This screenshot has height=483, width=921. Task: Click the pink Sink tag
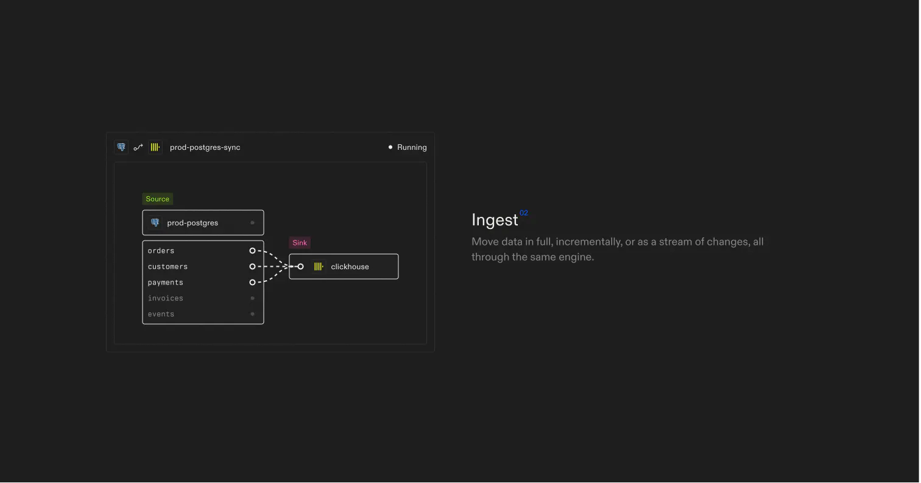coord(300,243)
